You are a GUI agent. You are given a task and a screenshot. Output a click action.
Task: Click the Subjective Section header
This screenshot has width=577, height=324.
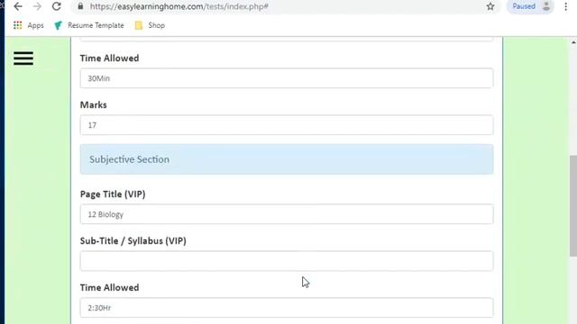pos(287,159)
